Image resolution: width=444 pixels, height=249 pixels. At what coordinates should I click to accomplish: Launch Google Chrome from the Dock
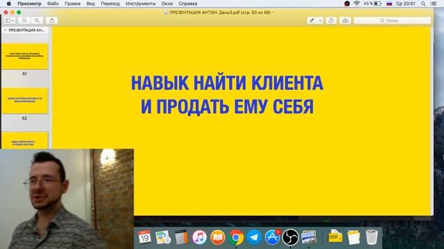tap(236, 237)
